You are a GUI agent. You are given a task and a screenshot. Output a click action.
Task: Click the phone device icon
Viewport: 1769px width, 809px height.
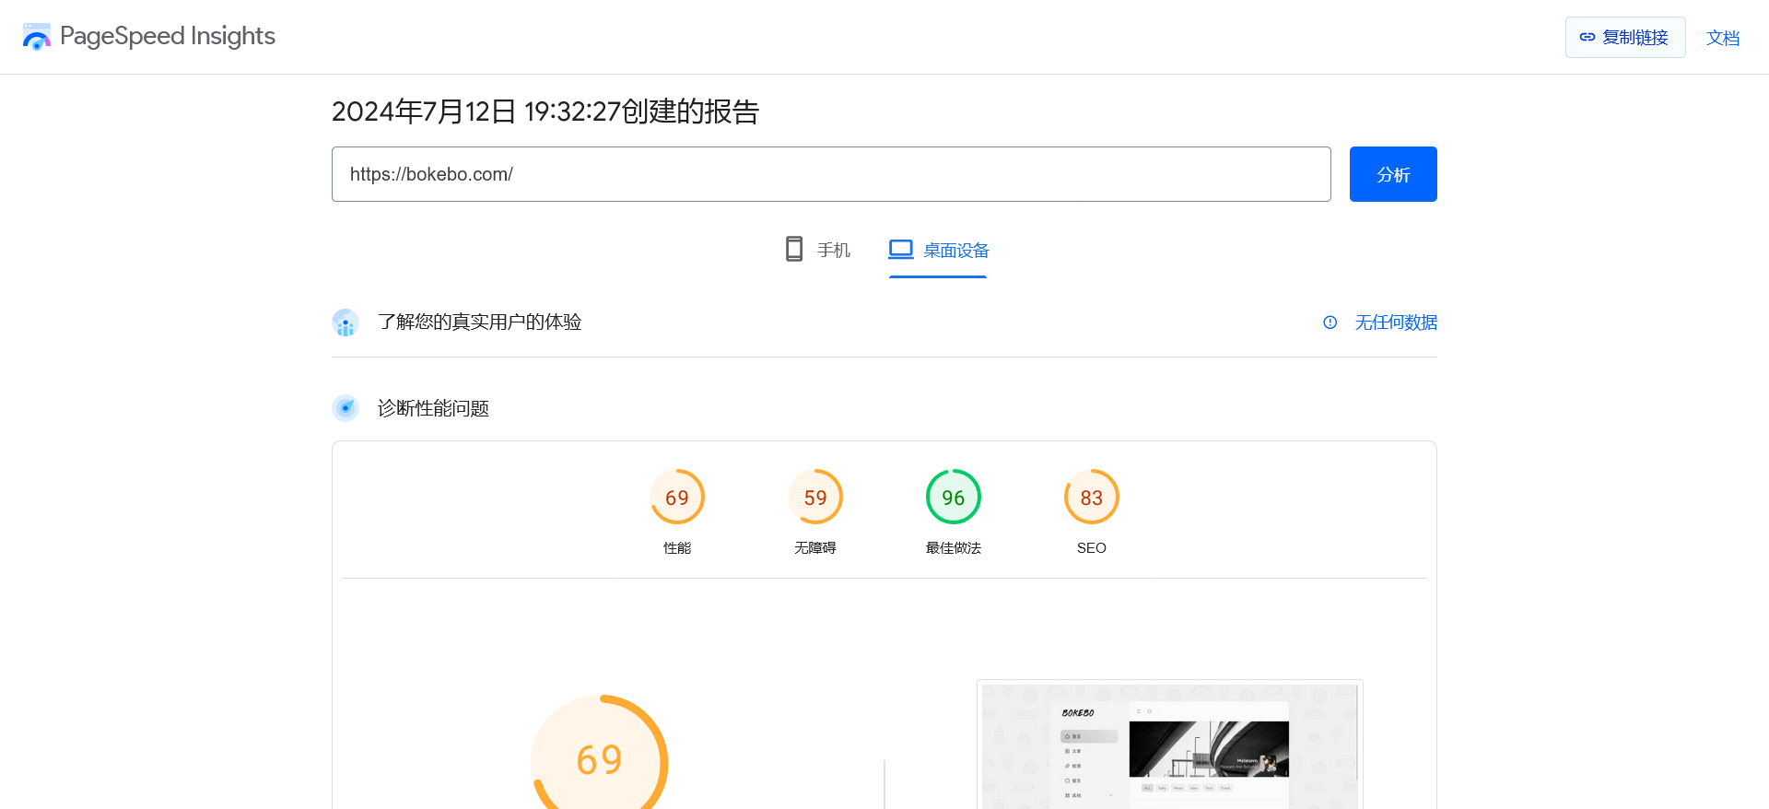pyautogui.click(x=793, y=250)
